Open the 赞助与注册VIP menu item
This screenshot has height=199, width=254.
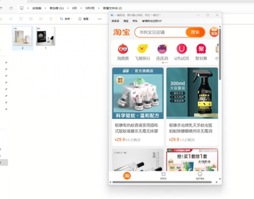tap(152, 21)
